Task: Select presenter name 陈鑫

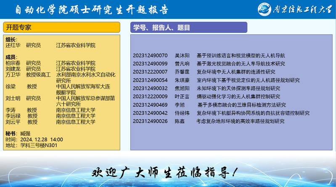Action: [180, 121]
